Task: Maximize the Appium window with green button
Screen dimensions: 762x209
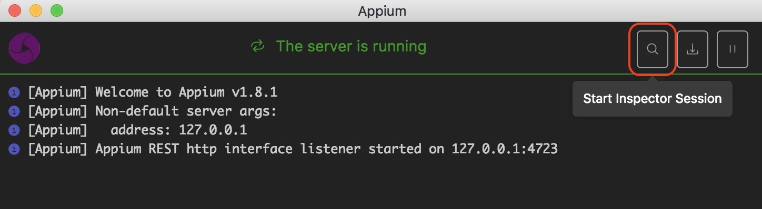Action: click(56, 10)
